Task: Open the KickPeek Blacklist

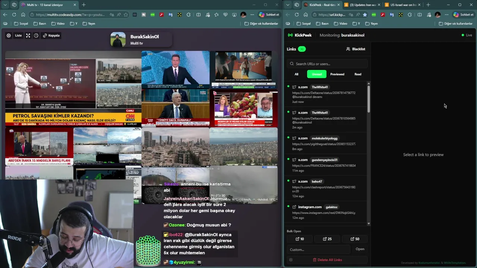Action: pyautogui.click(x=356, y=49)
